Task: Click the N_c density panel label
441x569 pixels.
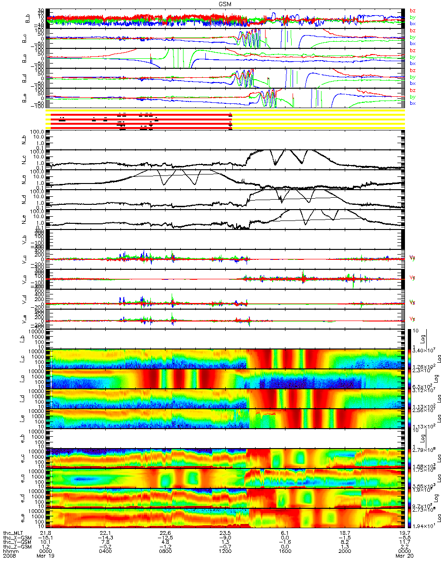Action: click(x=23, y=160)
